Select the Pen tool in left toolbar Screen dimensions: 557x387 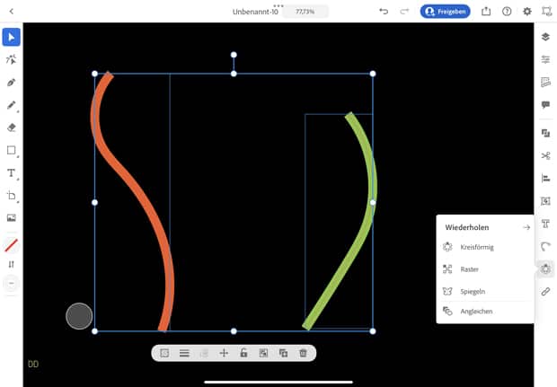tap(12, 83)
